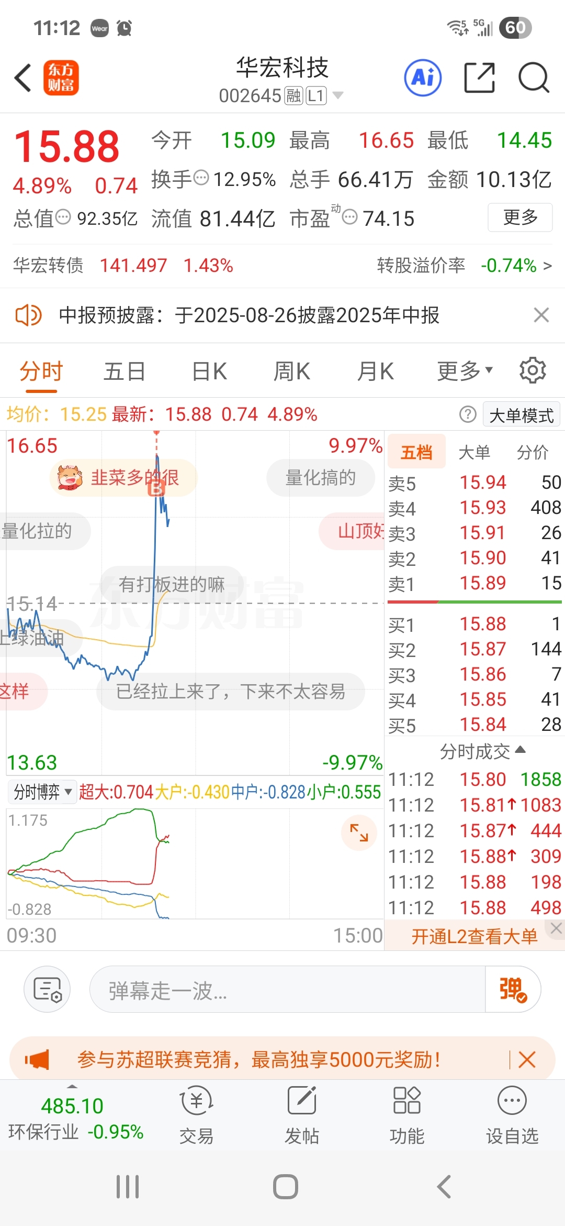Viewport: 565px width, 1226px height.
Task: Click the 更多 quote details button
Action: 520,217
